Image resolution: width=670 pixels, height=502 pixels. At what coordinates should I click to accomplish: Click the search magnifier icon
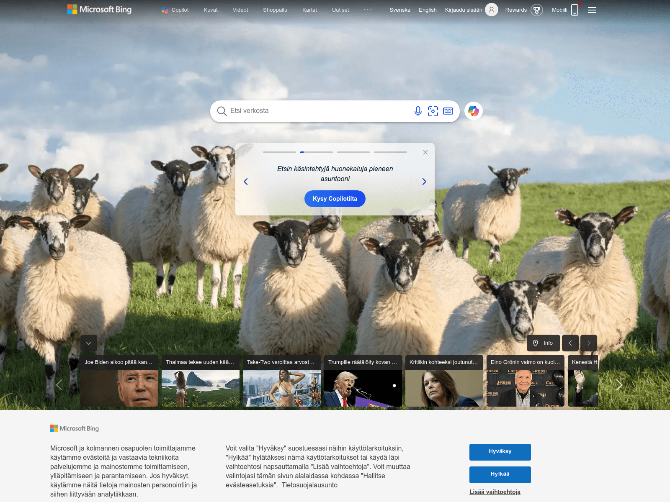point(222,111)
